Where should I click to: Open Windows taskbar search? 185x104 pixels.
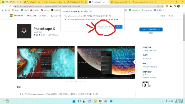(x=79, y=101)
